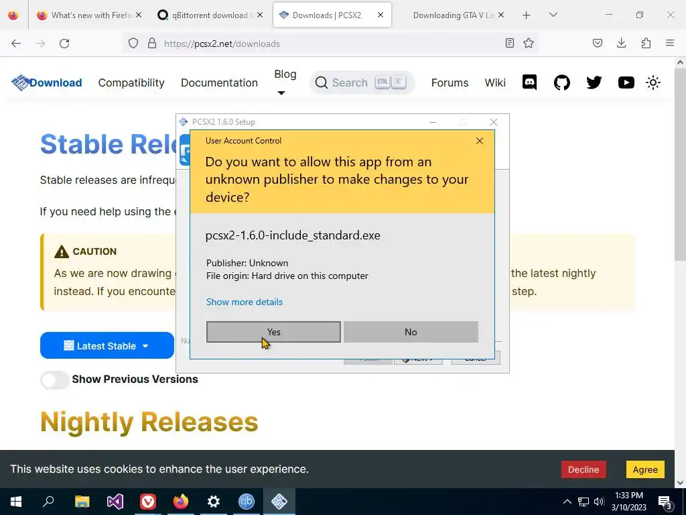Open Visual Studio from taskbar
The height and width of the screenshot is (515, 686).
(115, 502)
